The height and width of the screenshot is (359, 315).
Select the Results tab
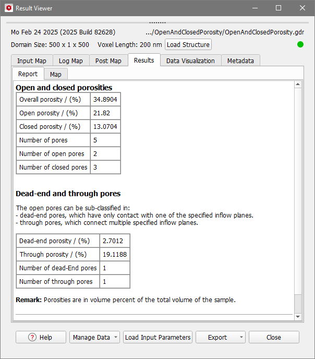(144, 60)
